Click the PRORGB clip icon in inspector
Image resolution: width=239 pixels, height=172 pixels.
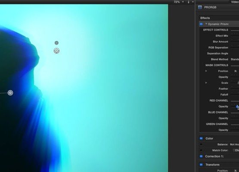(x=200, y=7)
